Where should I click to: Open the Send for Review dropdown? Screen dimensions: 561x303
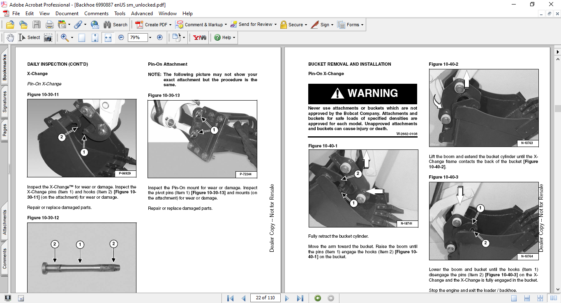click(x=254, y=25)
